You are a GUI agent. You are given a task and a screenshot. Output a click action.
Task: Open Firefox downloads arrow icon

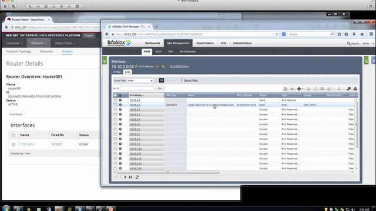[x=354, y=34]
